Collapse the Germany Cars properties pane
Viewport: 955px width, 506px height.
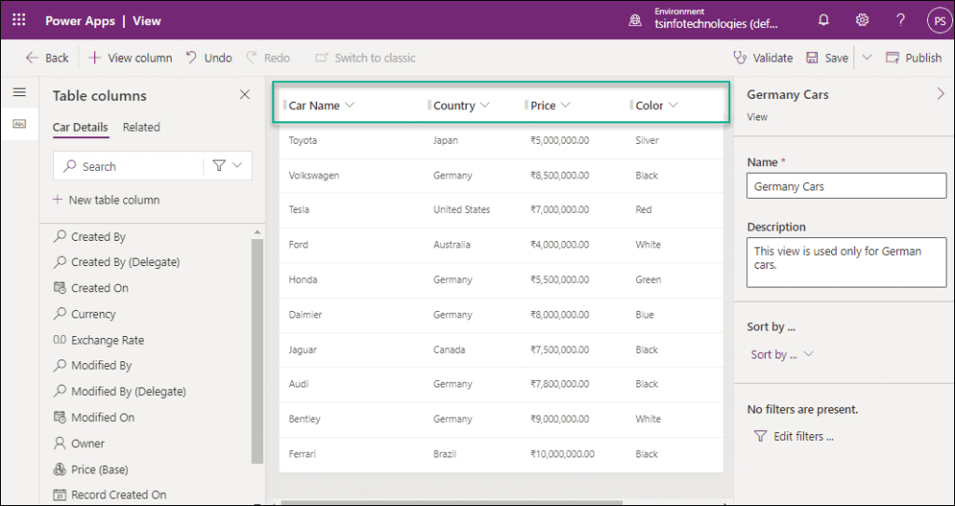[940, 94]
